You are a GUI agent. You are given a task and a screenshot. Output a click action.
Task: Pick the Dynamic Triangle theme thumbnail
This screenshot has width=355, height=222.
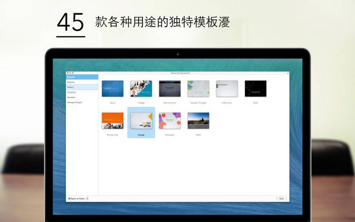pos(198,88)
